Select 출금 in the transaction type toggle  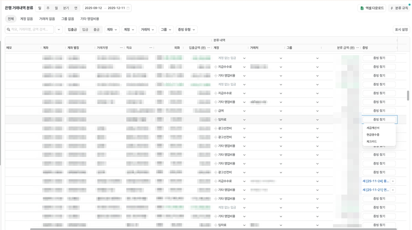point(97,30)
